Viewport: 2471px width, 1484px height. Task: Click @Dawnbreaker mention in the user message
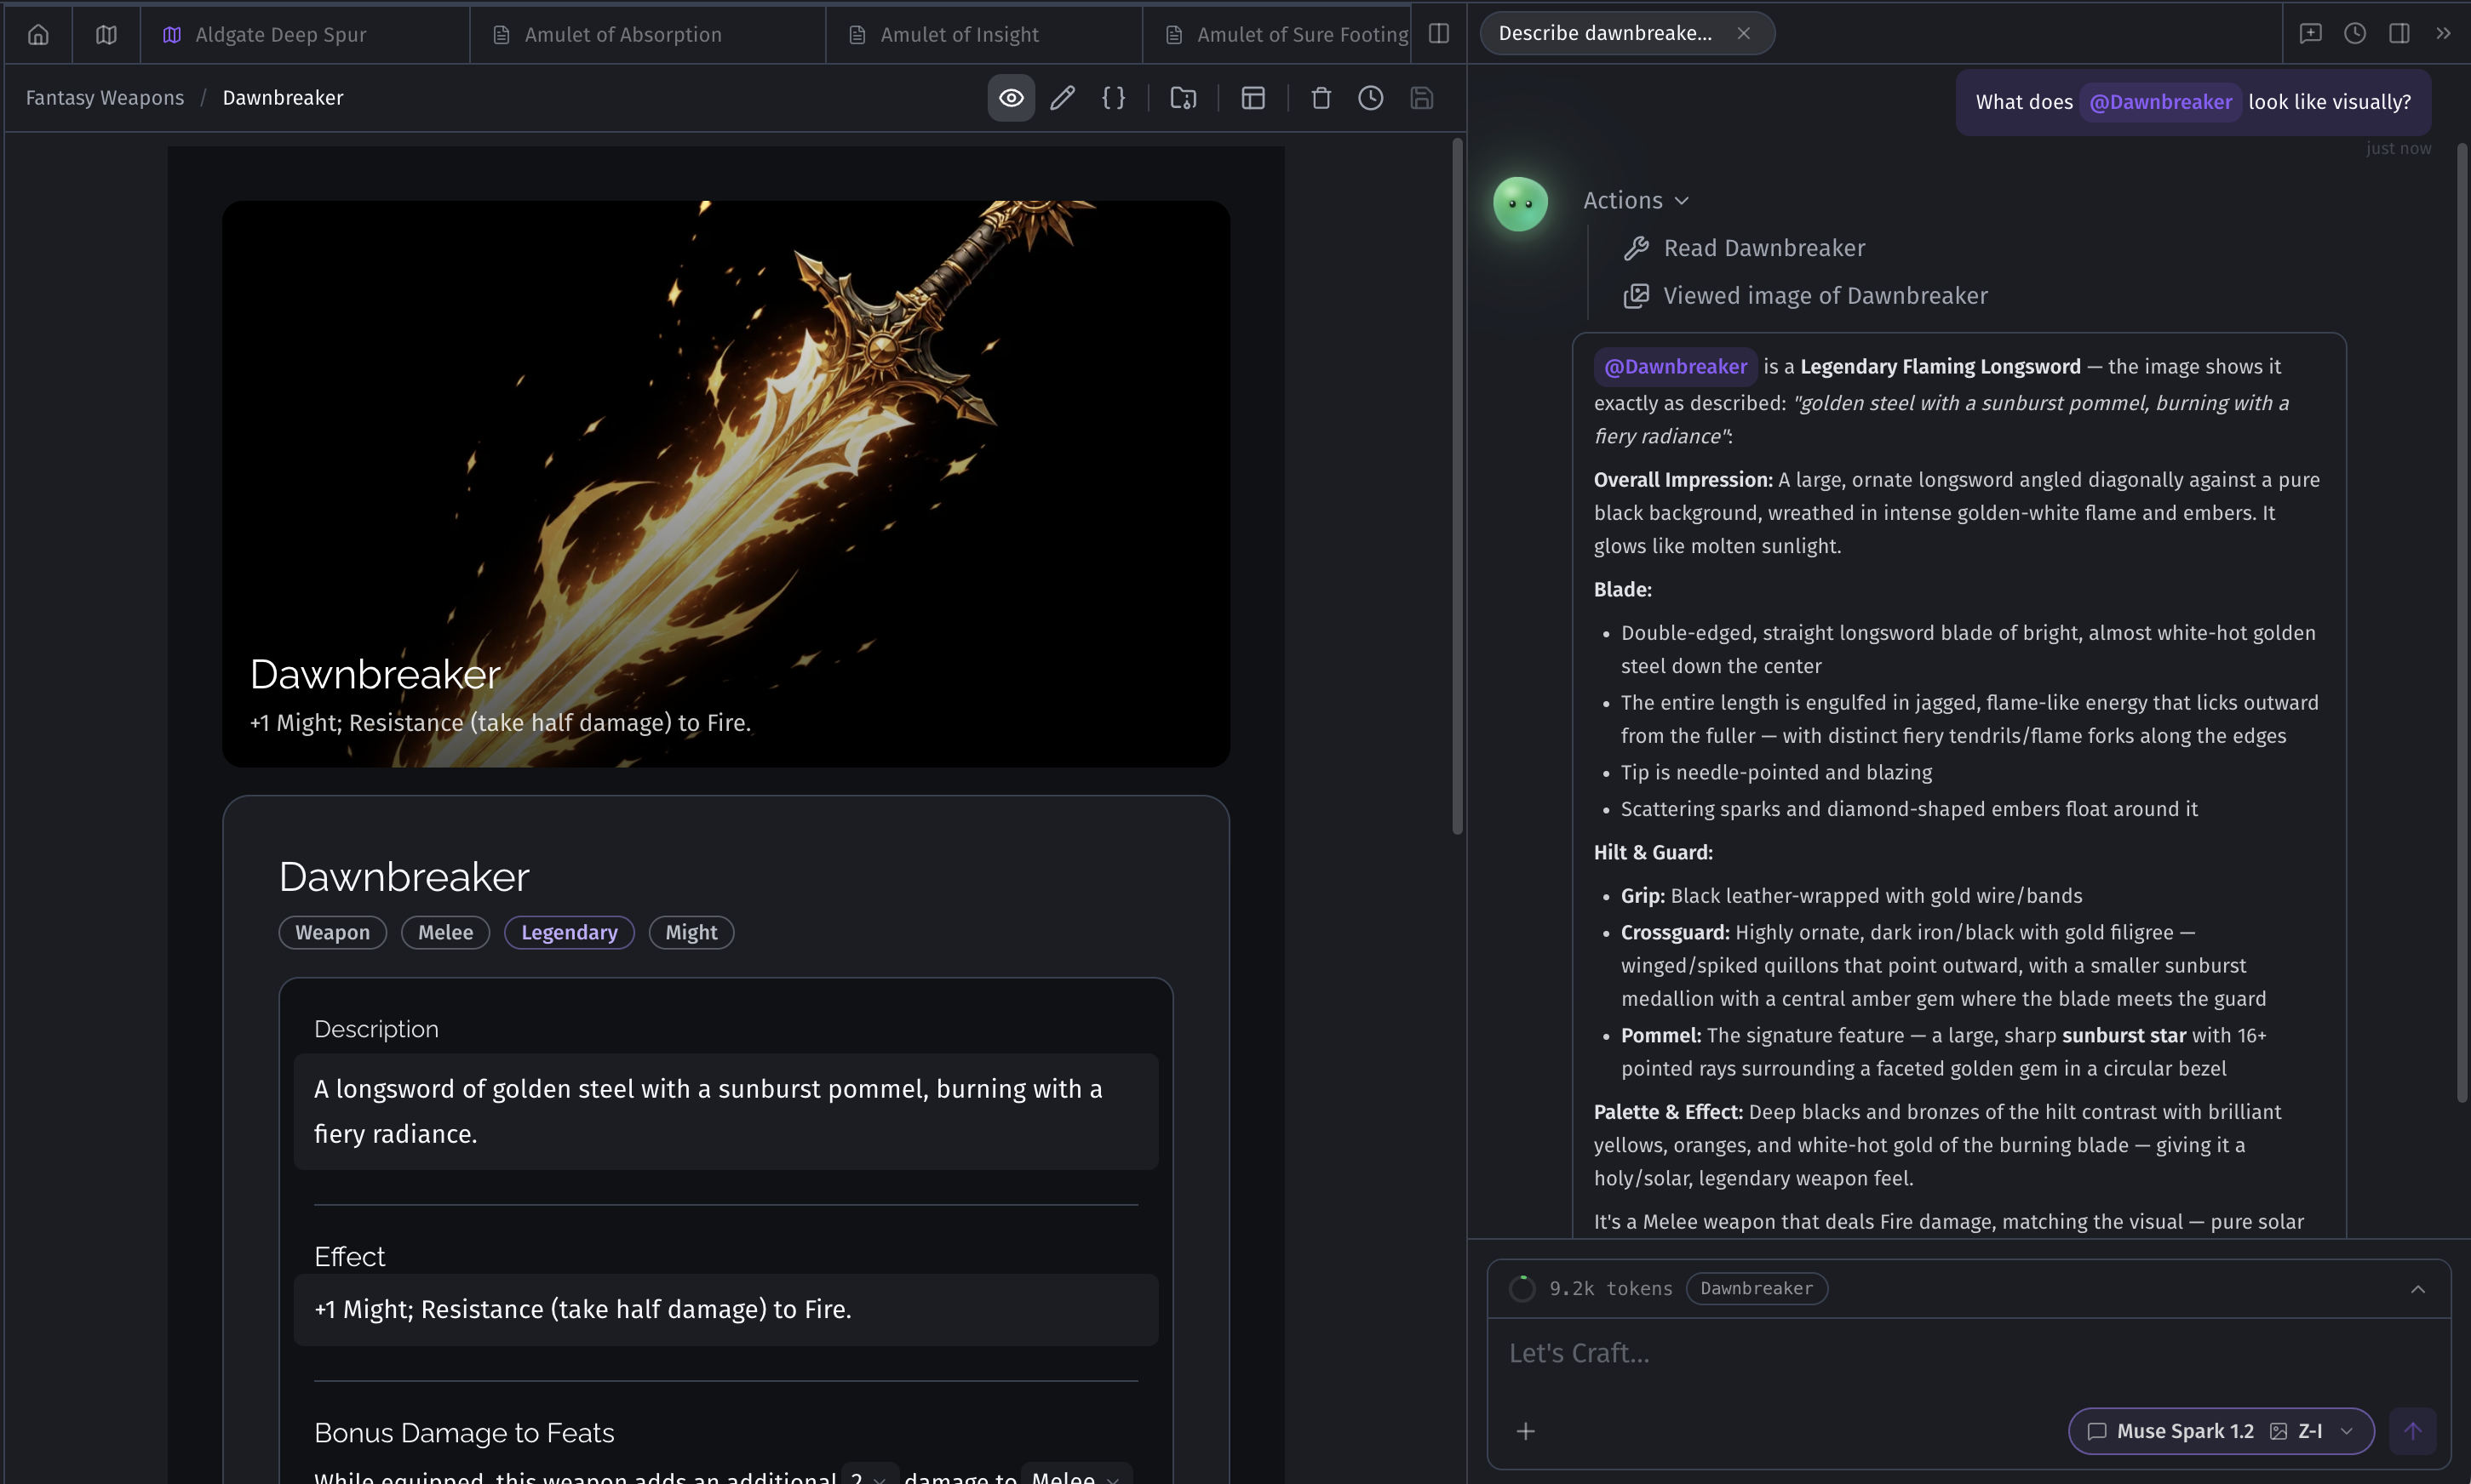pos(2160,102)
